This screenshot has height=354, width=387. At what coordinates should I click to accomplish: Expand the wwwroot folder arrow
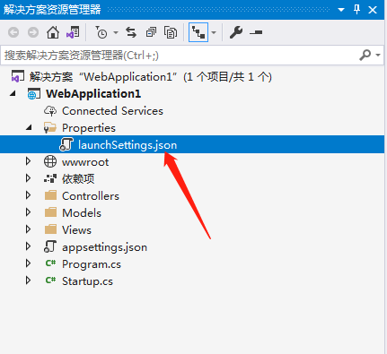point(28,161)
